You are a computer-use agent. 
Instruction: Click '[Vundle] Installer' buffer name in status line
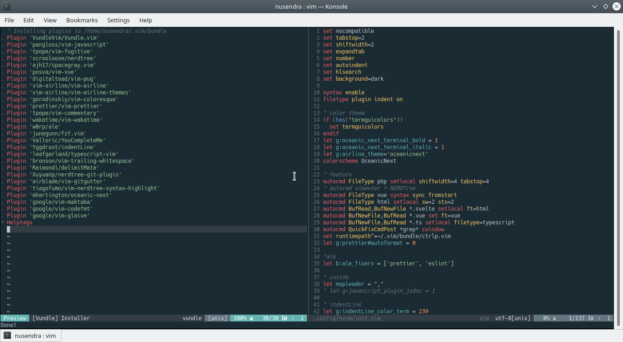(x=61, y=318)
